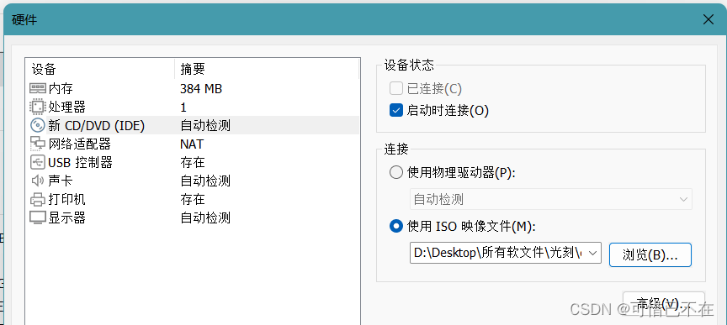727x325 pixels.
Task: Click 自动检测 summary in 显示器 row
Action: tap(205, 218)
